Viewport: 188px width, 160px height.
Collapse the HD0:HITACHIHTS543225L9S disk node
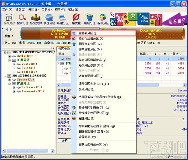5,52
